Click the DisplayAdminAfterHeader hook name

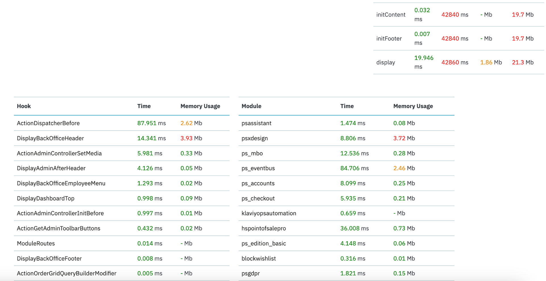(x=51, y=168)
